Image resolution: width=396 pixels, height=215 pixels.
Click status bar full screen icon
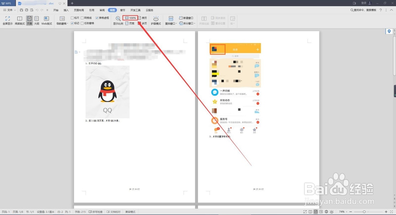[x=305, y=212]
